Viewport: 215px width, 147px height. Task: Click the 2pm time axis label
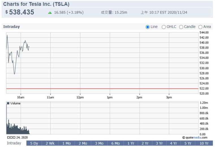[139, 98]
